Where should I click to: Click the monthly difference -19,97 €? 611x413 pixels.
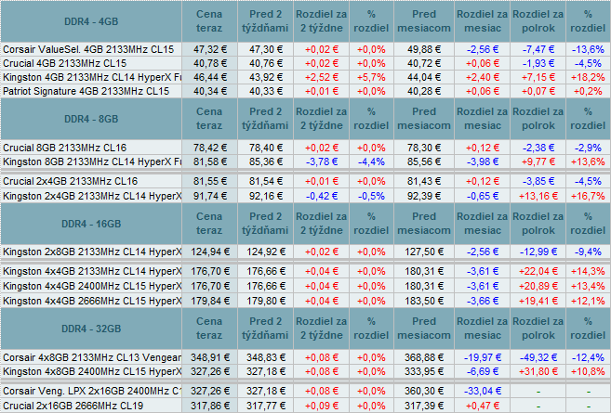coord(483,357)
